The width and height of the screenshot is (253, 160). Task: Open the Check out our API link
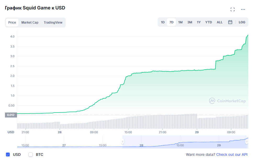[232, 154]
